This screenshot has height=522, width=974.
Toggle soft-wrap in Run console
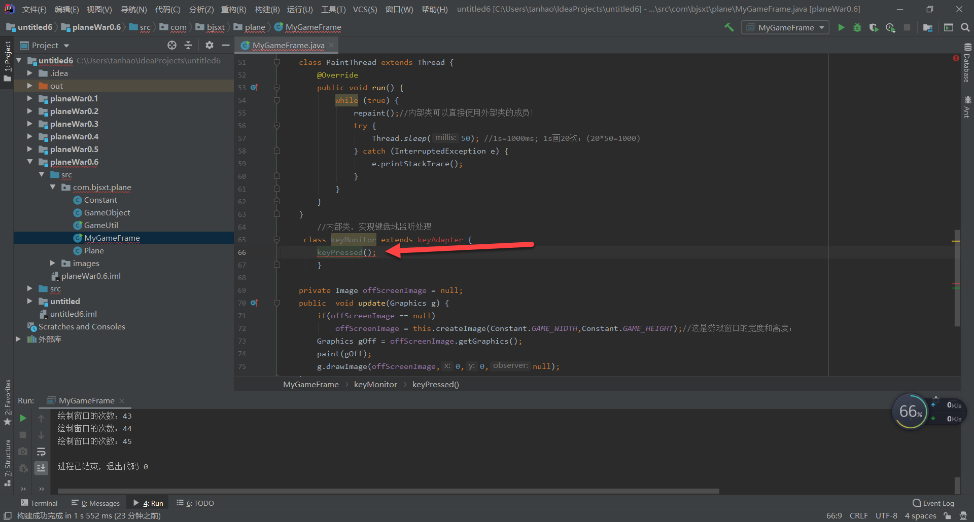(41, 452)
